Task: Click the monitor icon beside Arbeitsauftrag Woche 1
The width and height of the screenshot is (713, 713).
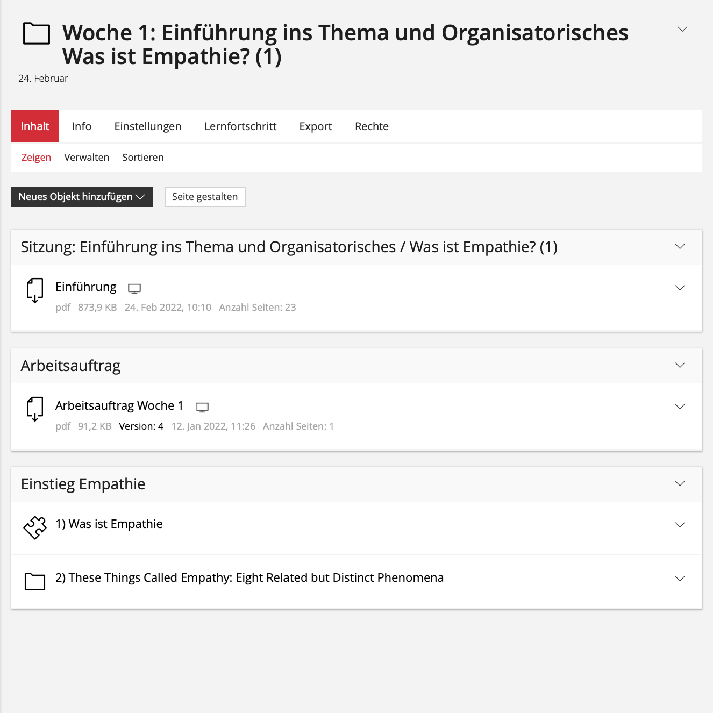Action: [x=202, y=408]
